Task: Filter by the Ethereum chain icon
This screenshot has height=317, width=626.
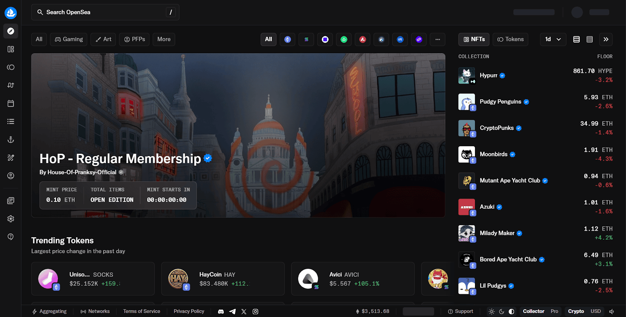Action: (288, 39)
